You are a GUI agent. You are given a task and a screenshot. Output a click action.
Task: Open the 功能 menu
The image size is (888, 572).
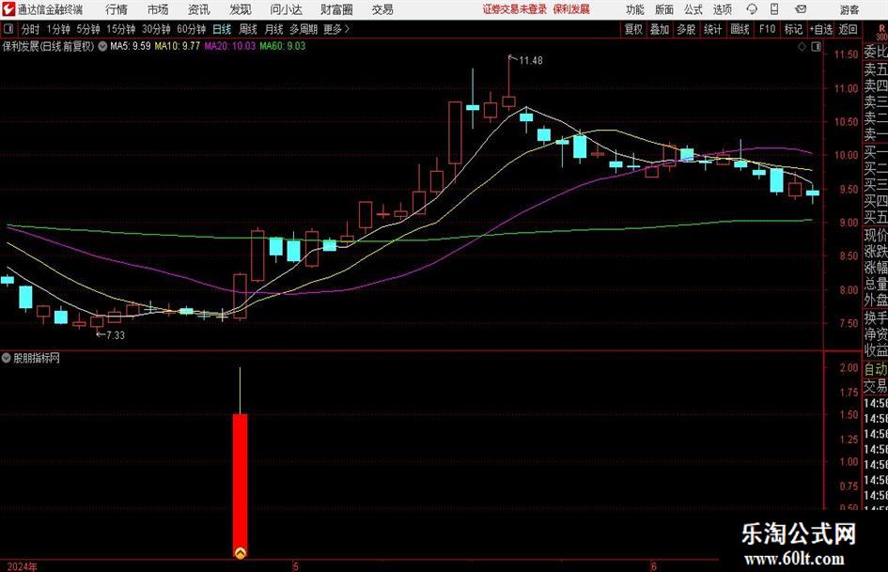tap(635, 9)
